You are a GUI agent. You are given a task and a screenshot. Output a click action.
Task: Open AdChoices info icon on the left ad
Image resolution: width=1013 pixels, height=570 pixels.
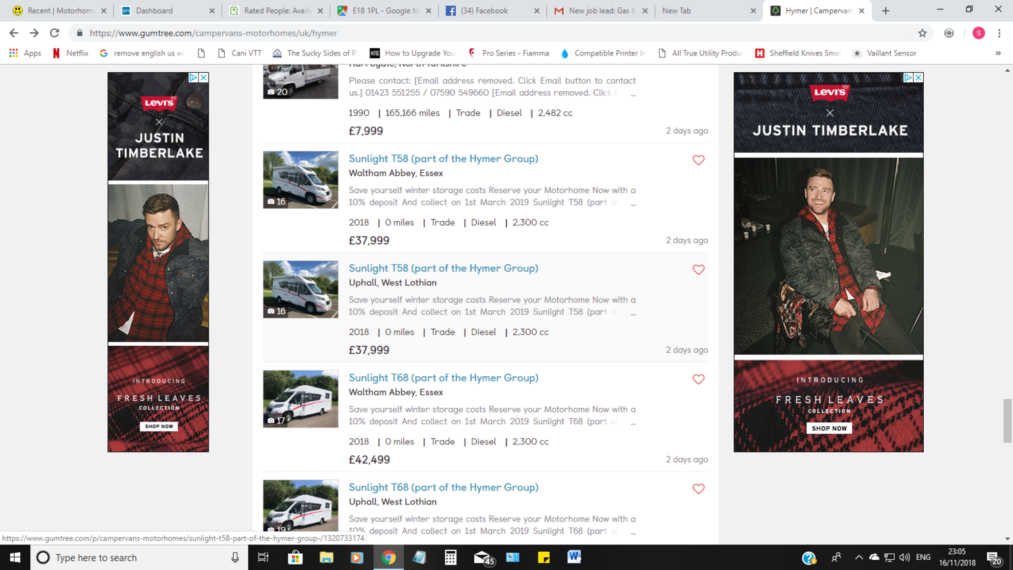193,78
